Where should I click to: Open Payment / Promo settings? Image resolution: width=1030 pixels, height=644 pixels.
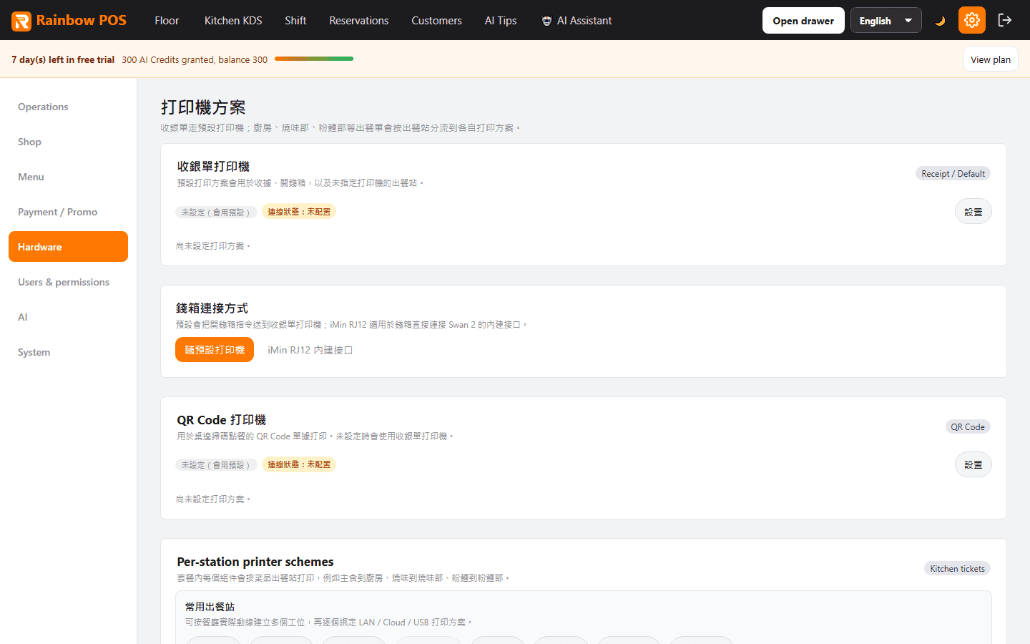68,212
